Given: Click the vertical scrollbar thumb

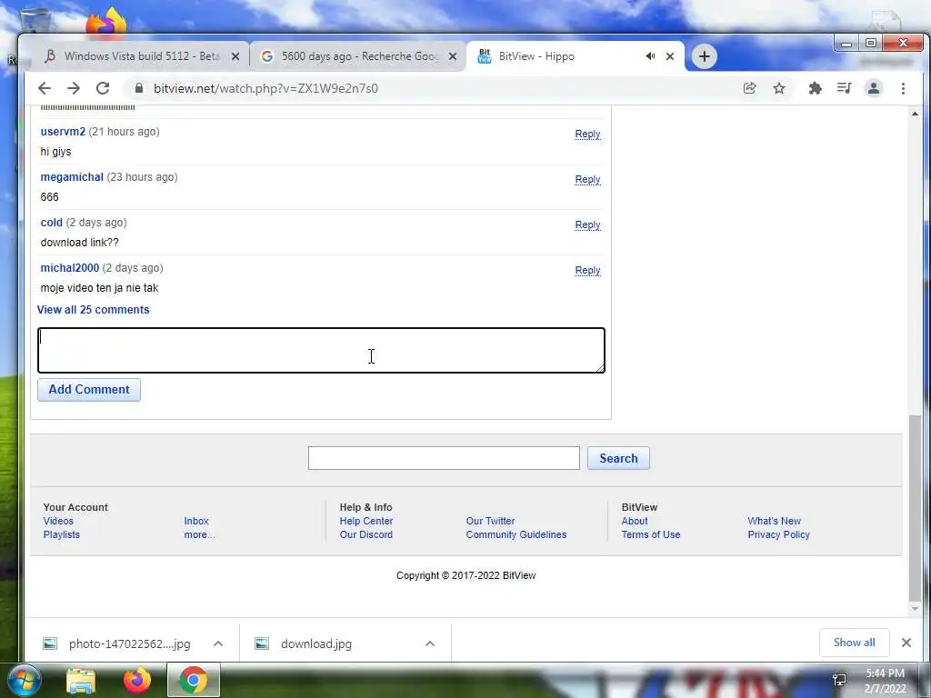Looking at the screenshot, I should 915,509.
